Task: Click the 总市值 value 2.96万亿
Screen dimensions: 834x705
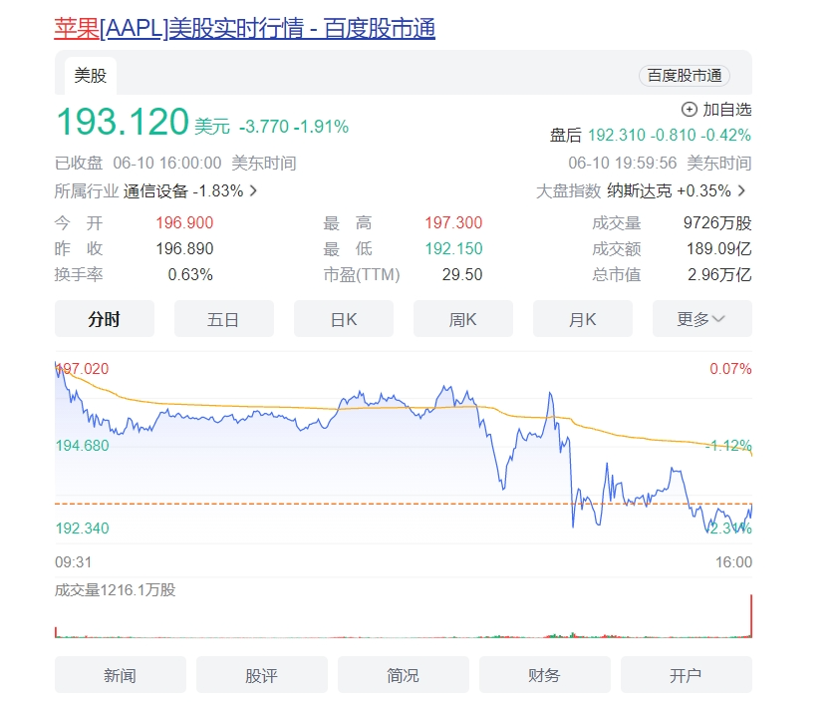Action: pyautogui.click(x=719, y=275)
